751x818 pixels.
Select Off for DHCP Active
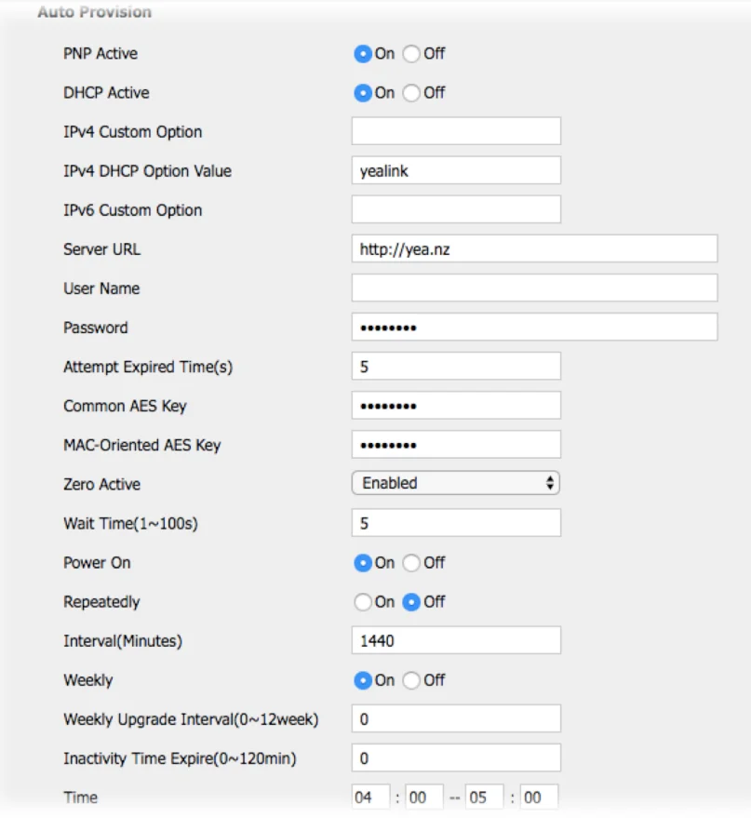410,92
